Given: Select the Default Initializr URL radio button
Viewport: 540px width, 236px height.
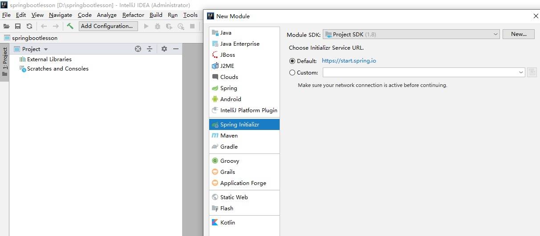Looking at the screenshot, I should point(292,61).
